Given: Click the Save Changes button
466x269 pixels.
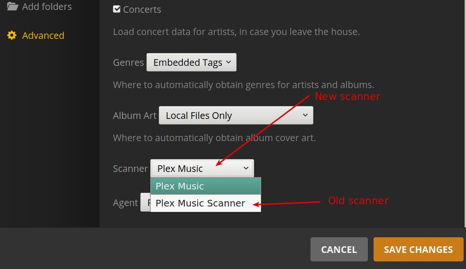Looking at the screenshot, I should point(418,249).
